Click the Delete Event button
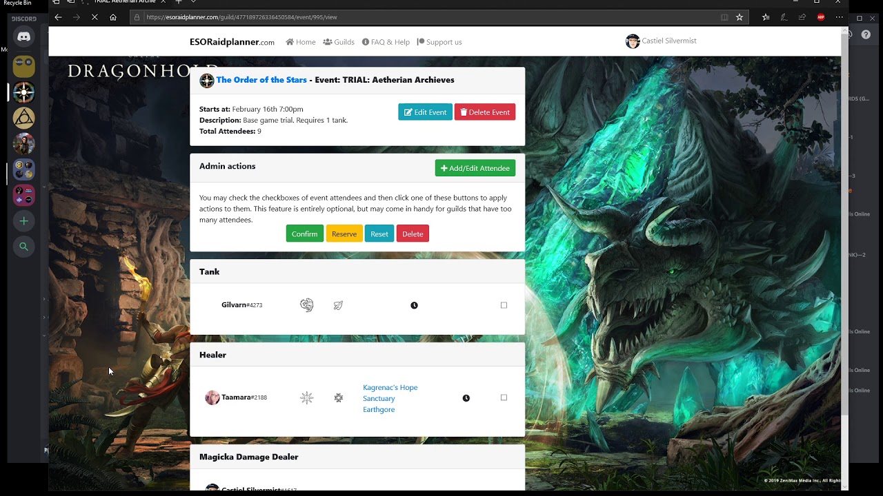883x496 pixels. (485, 112)
